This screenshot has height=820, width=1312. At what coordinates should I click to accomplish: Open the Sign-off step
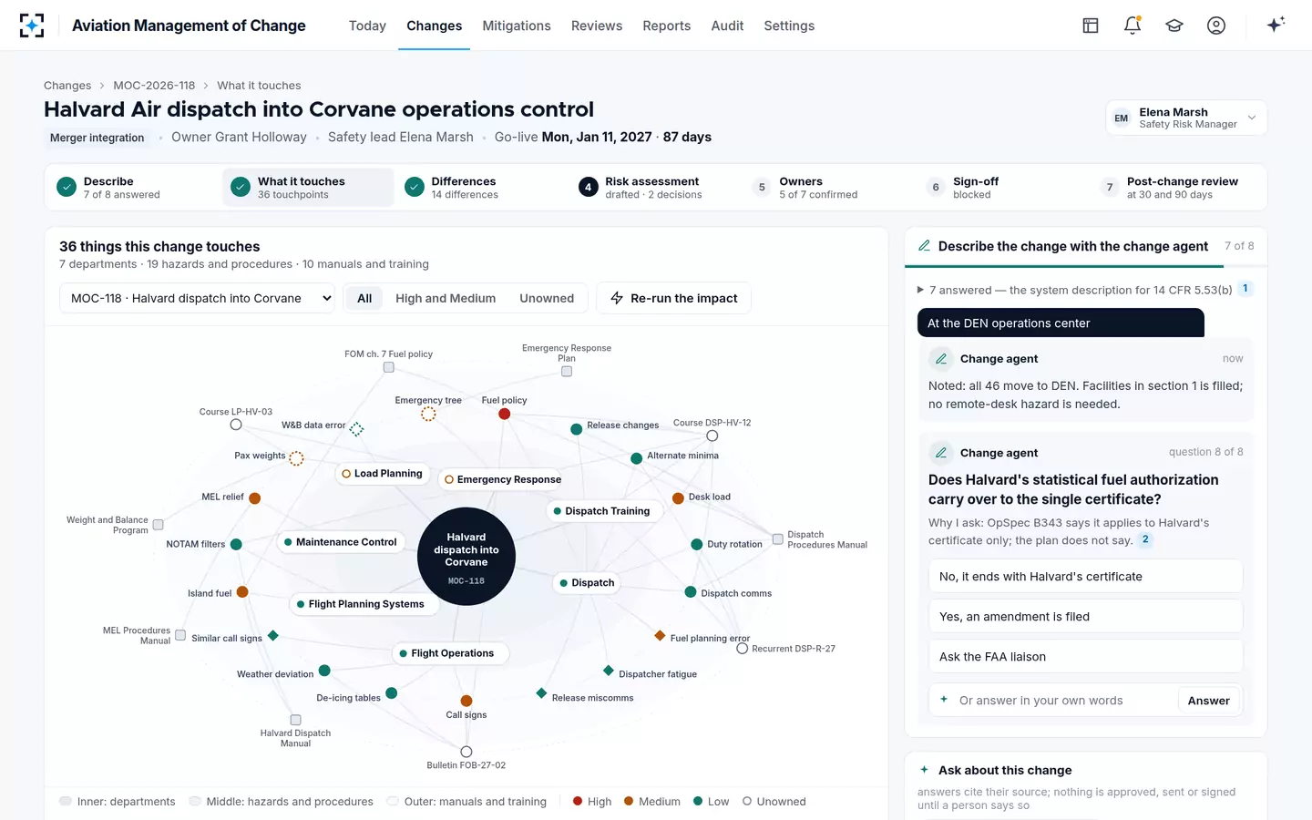click(1006, 187)
